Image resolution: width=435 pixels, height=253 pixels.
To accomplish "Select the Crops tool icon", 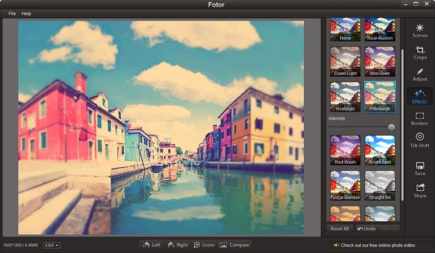I will tap(420, 50).
